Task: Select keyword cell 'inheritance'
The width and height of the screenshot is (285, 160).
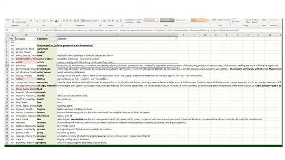Action: pyautogui.click(x=47, y=116)
